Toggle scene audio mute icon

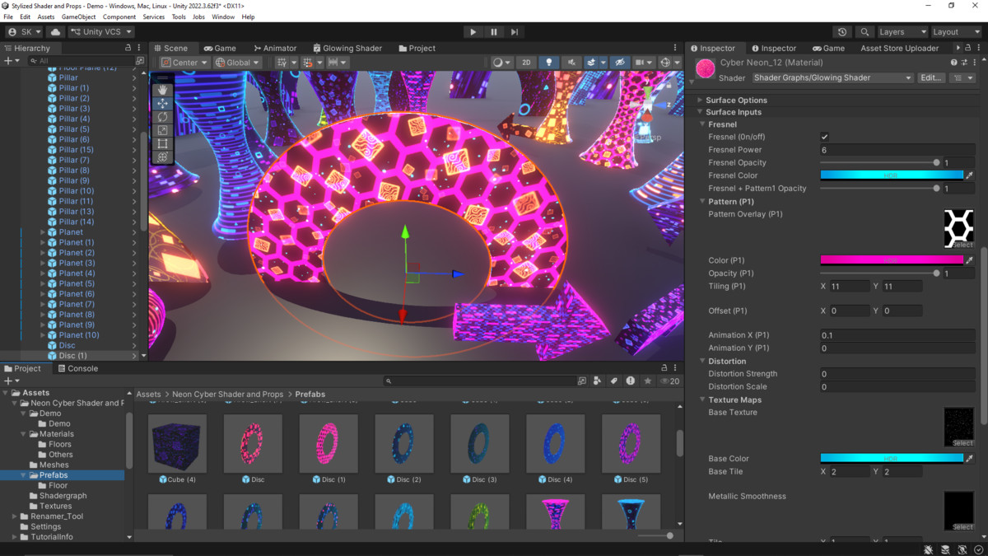pos(571,63)
